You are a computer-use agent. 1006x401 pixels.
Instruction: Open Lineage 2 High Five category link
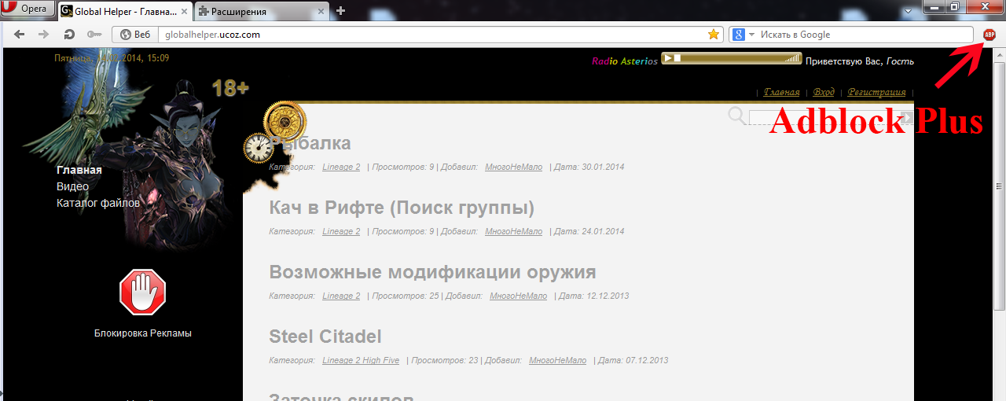[361, 360]
